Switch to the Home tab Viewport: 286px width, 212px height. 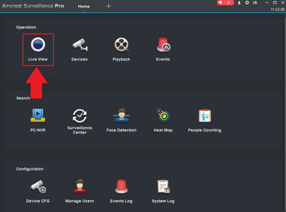[84, 6]
